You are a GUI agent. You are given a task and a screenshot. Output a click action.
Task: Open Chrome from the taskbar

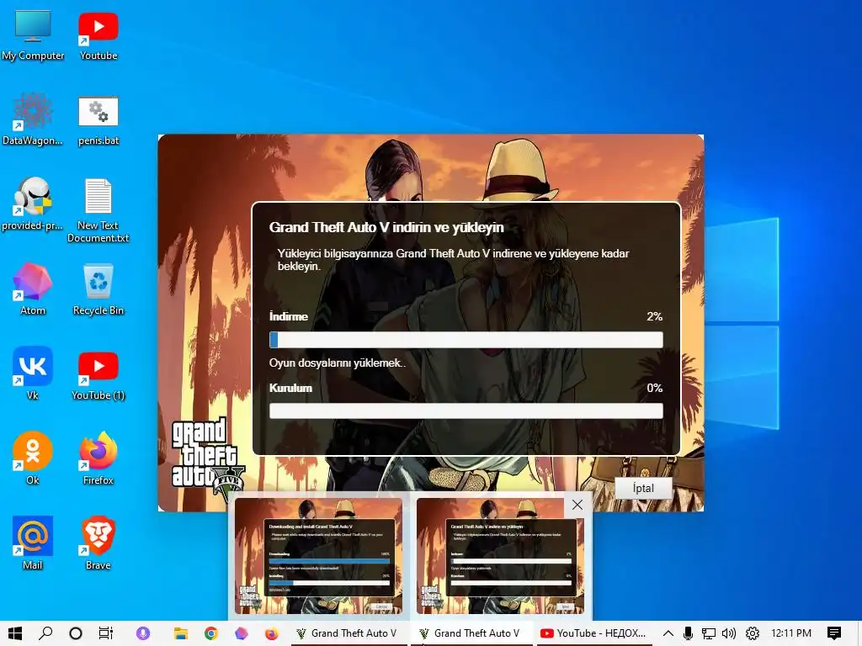[x=210, y=633]
